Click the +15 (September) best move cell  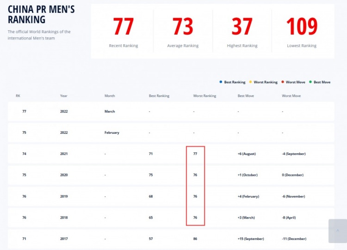pyautogui.click(x=251, y=239)
